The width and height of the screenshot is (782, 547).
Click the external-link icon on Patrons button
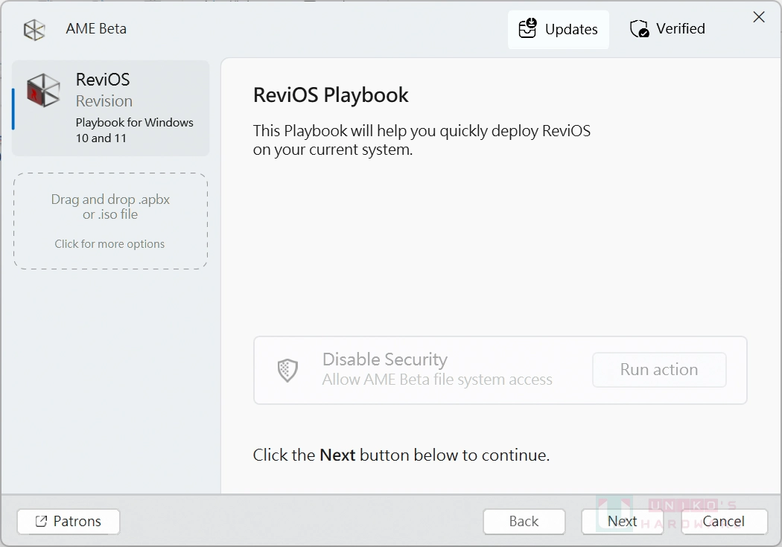(42, 521)
